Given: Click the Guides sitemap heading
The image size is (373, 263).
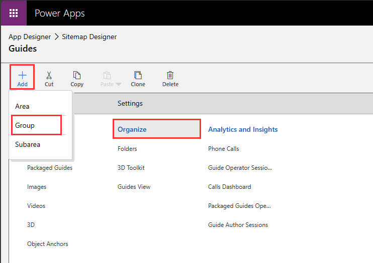Looking at the screenshot, I should tap(23, 49).
